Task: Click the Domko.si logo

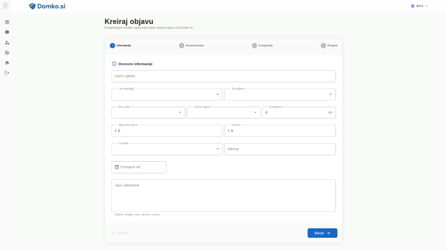Action: pyautogui.click(x=47, y=6)
